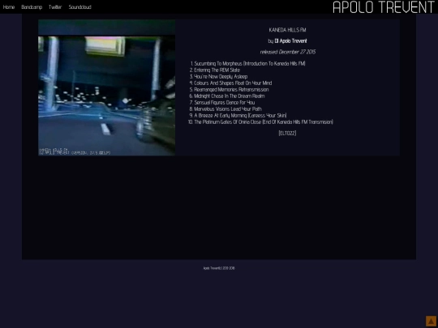The image size is (438, 328).
Task: Select track 3 You're Now Deeply Asleep
Action: click(221, 76)
